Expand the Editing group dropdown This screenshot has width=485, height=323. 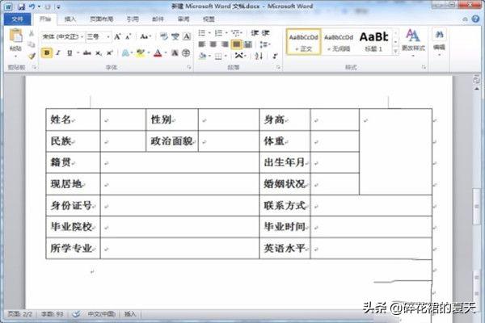[x=439, y=43]
